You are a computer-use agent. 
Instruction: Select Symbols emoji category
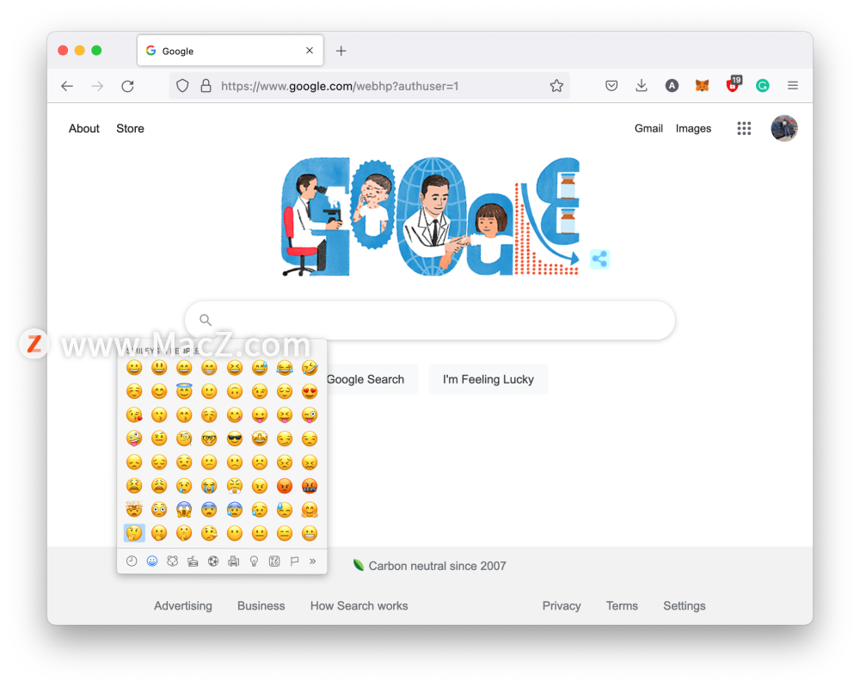pos(274,561)
